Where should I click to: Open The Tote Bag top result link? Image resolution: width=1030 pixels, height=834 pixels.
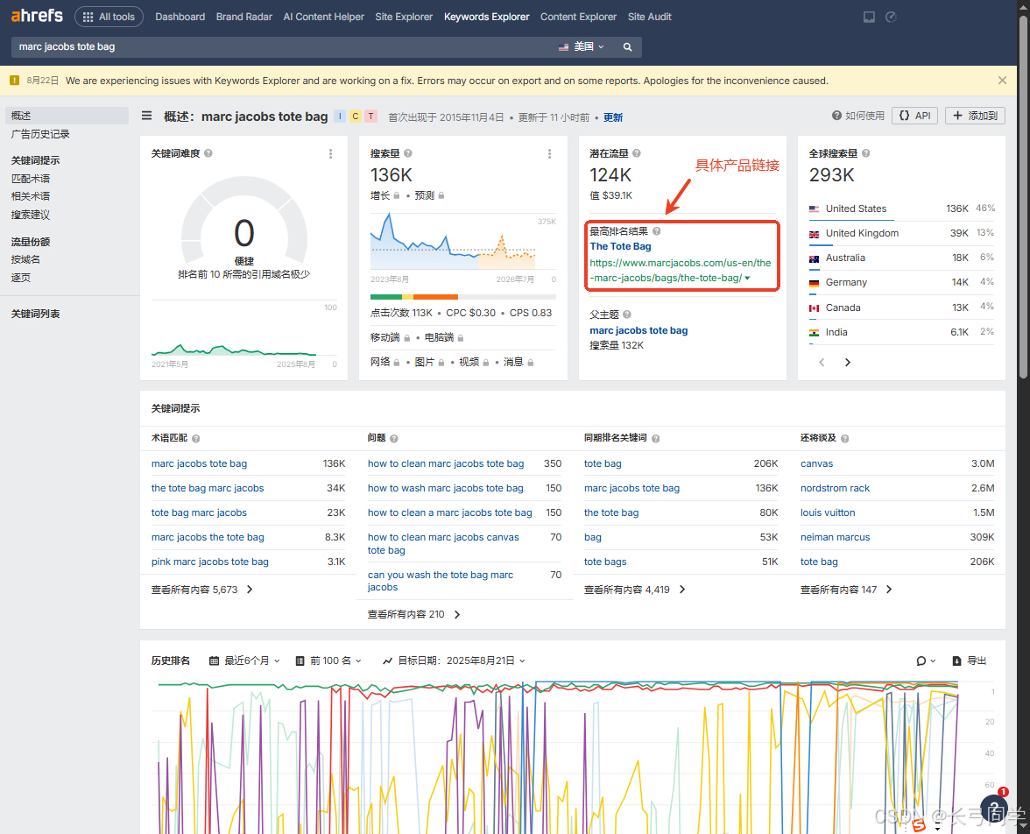coord(620,246)
